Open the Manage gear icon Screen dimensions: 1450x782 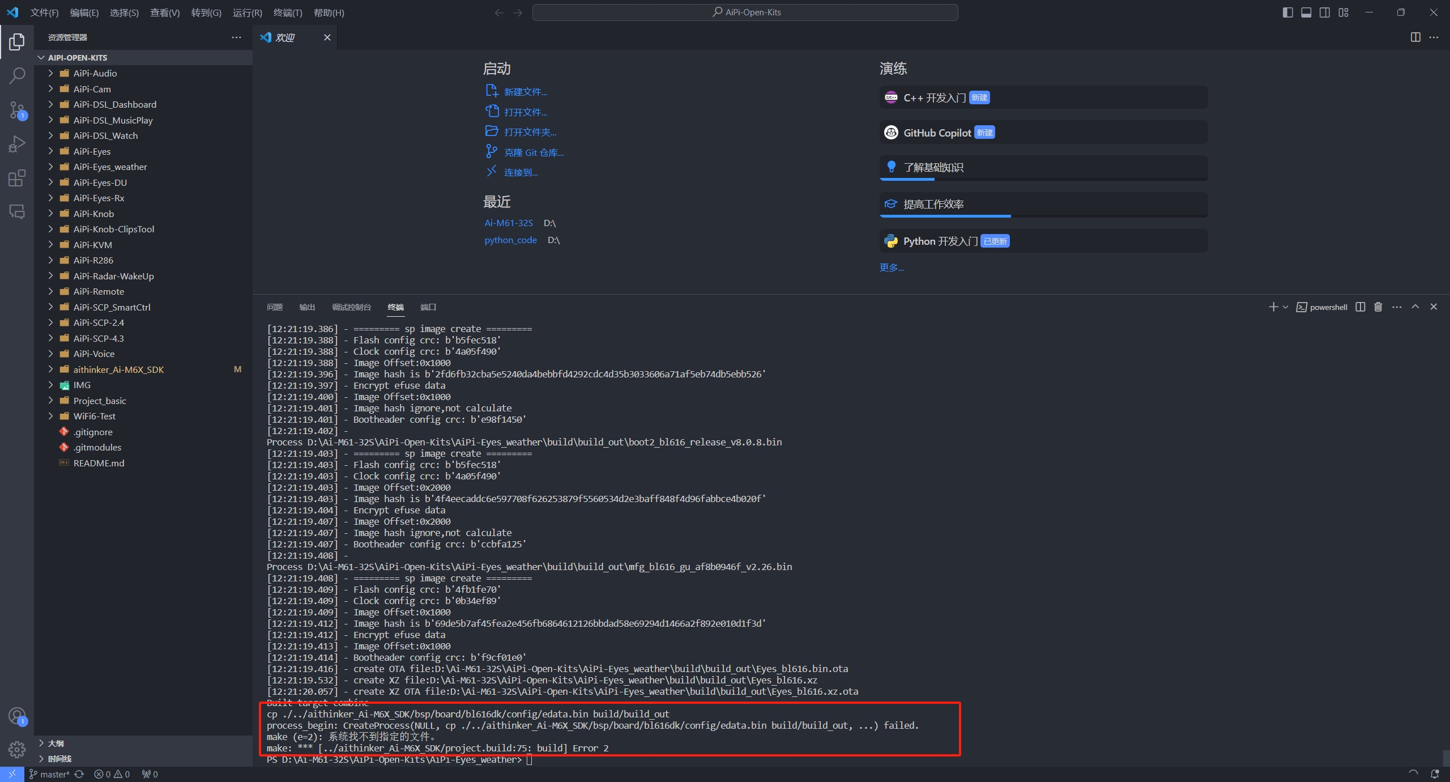(17, 750)
